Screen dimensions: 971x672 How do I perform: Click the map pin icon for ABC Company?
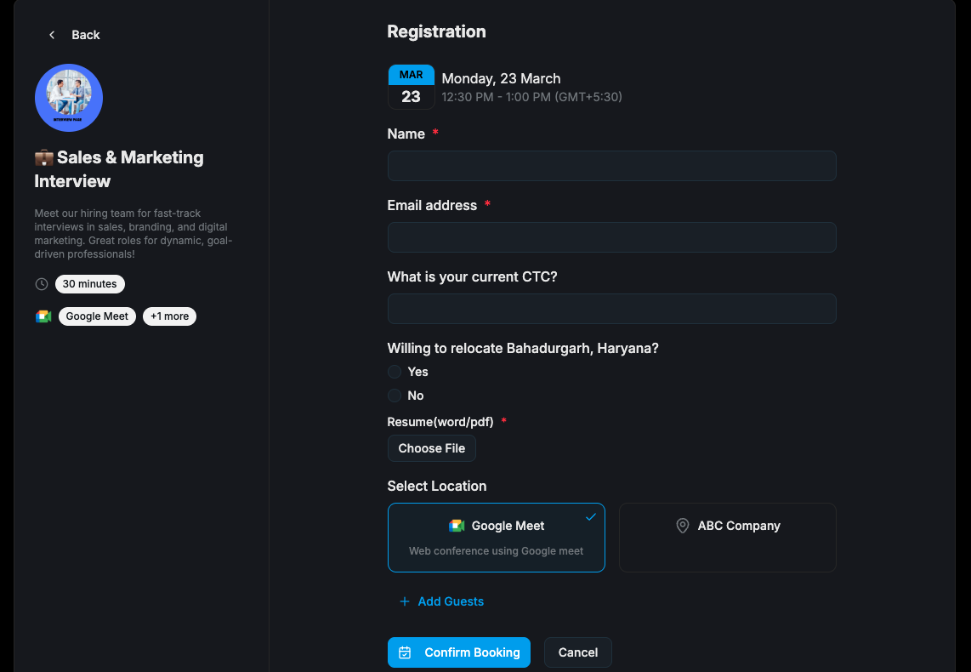tap(682, 526)
